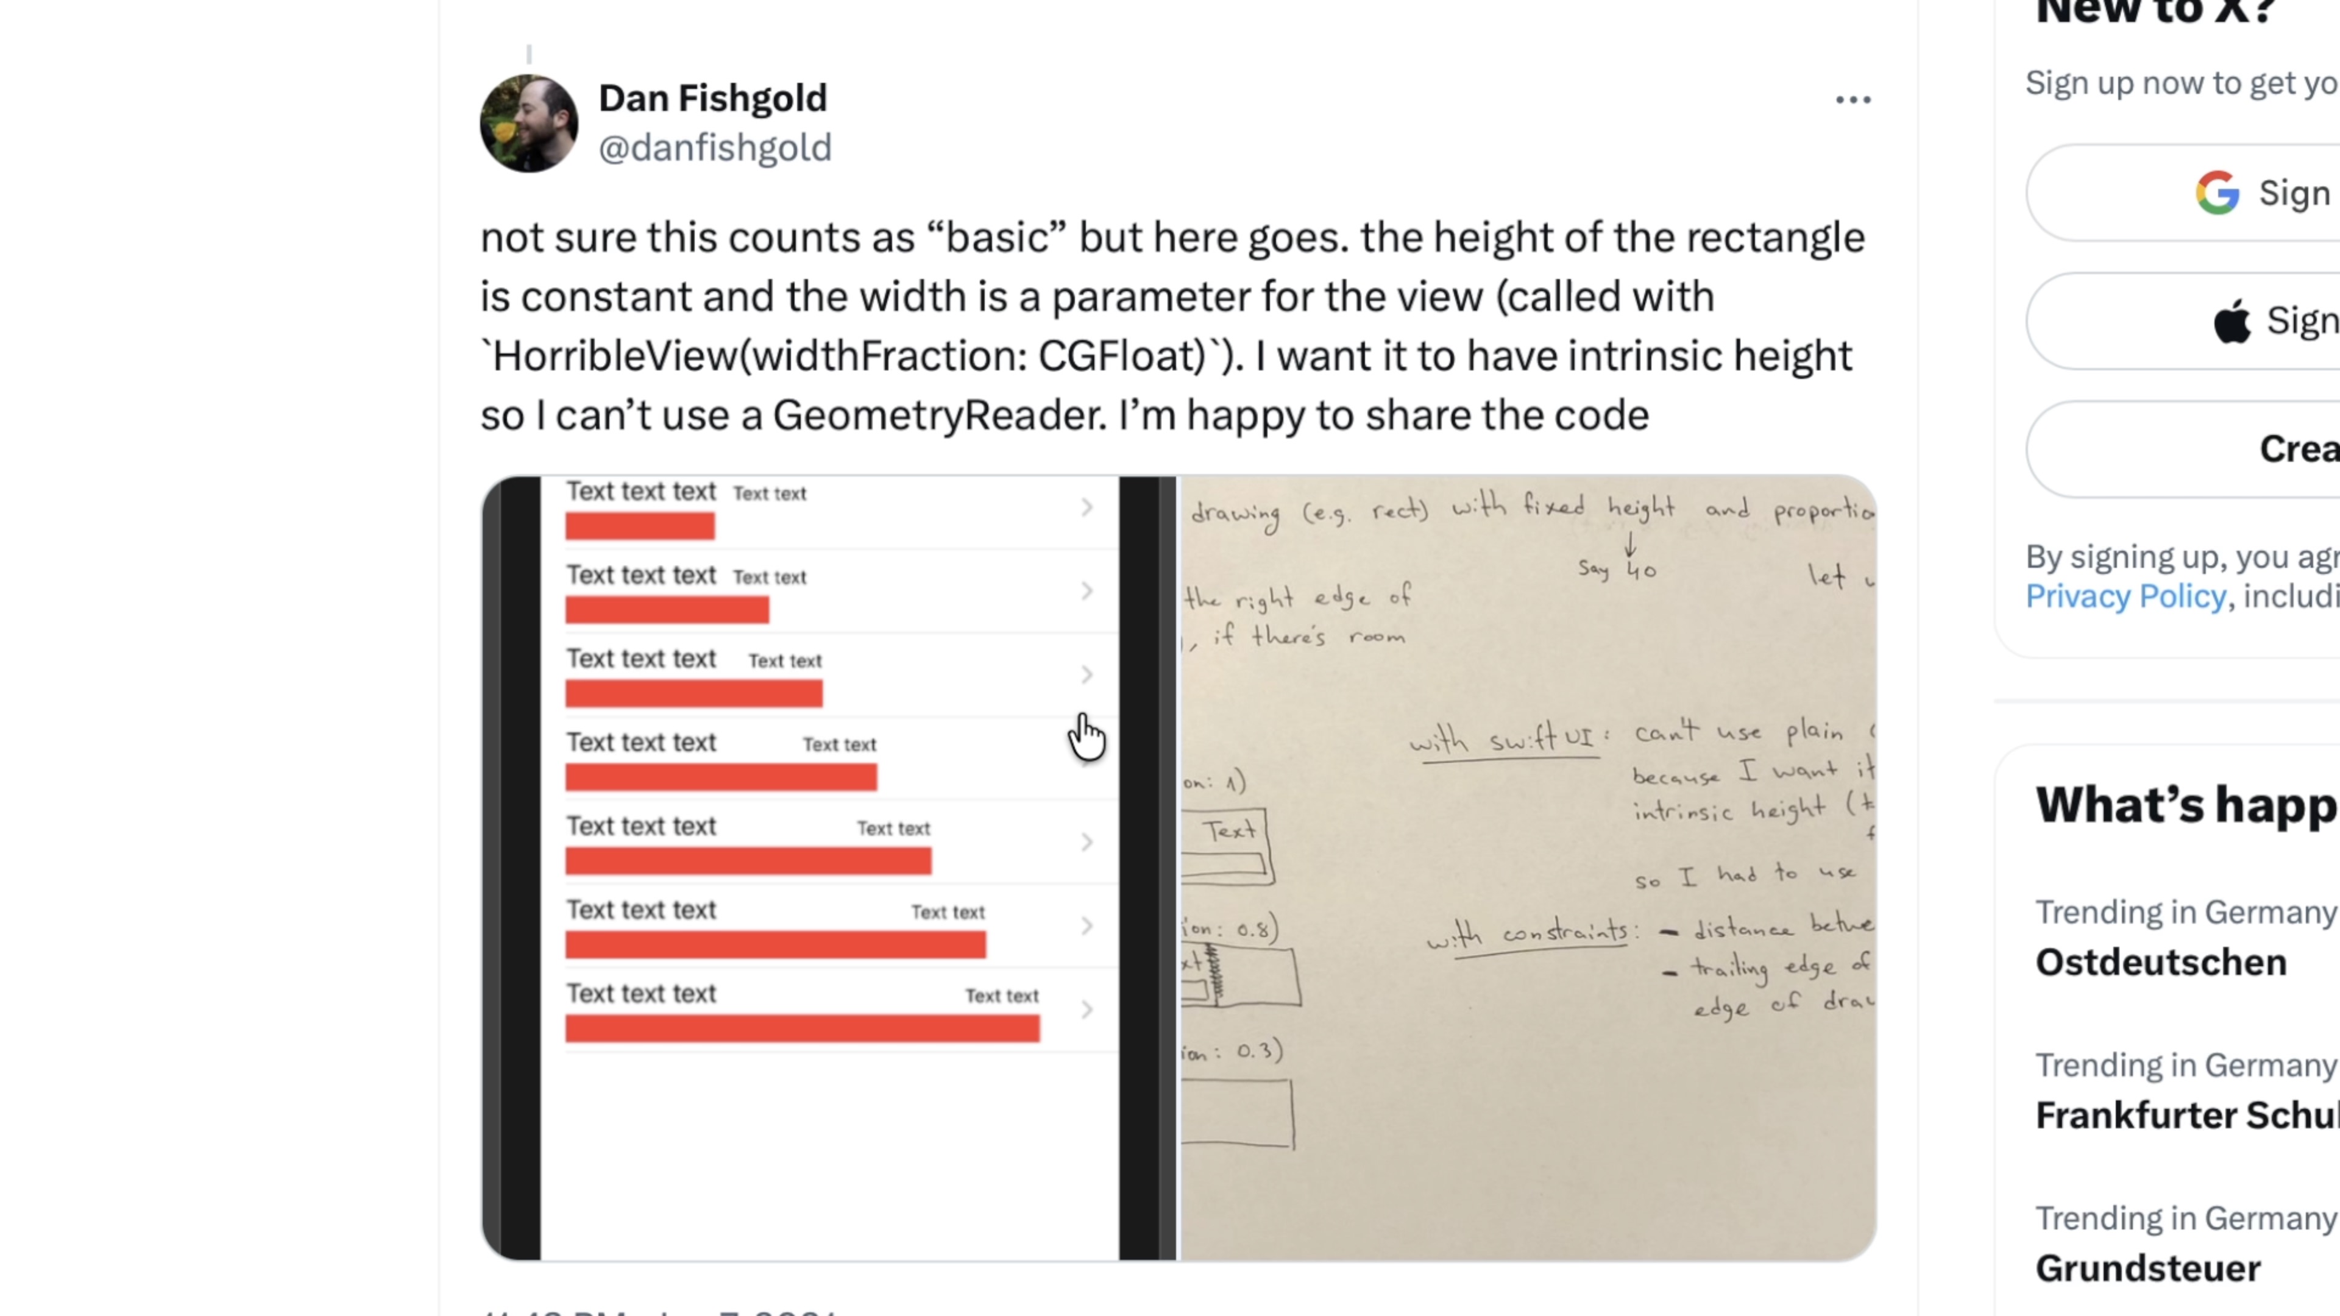Open the @danfishgold handle link
Image resolution: width=2340 pixels, height=1316 pixels.
pos(714,147)
